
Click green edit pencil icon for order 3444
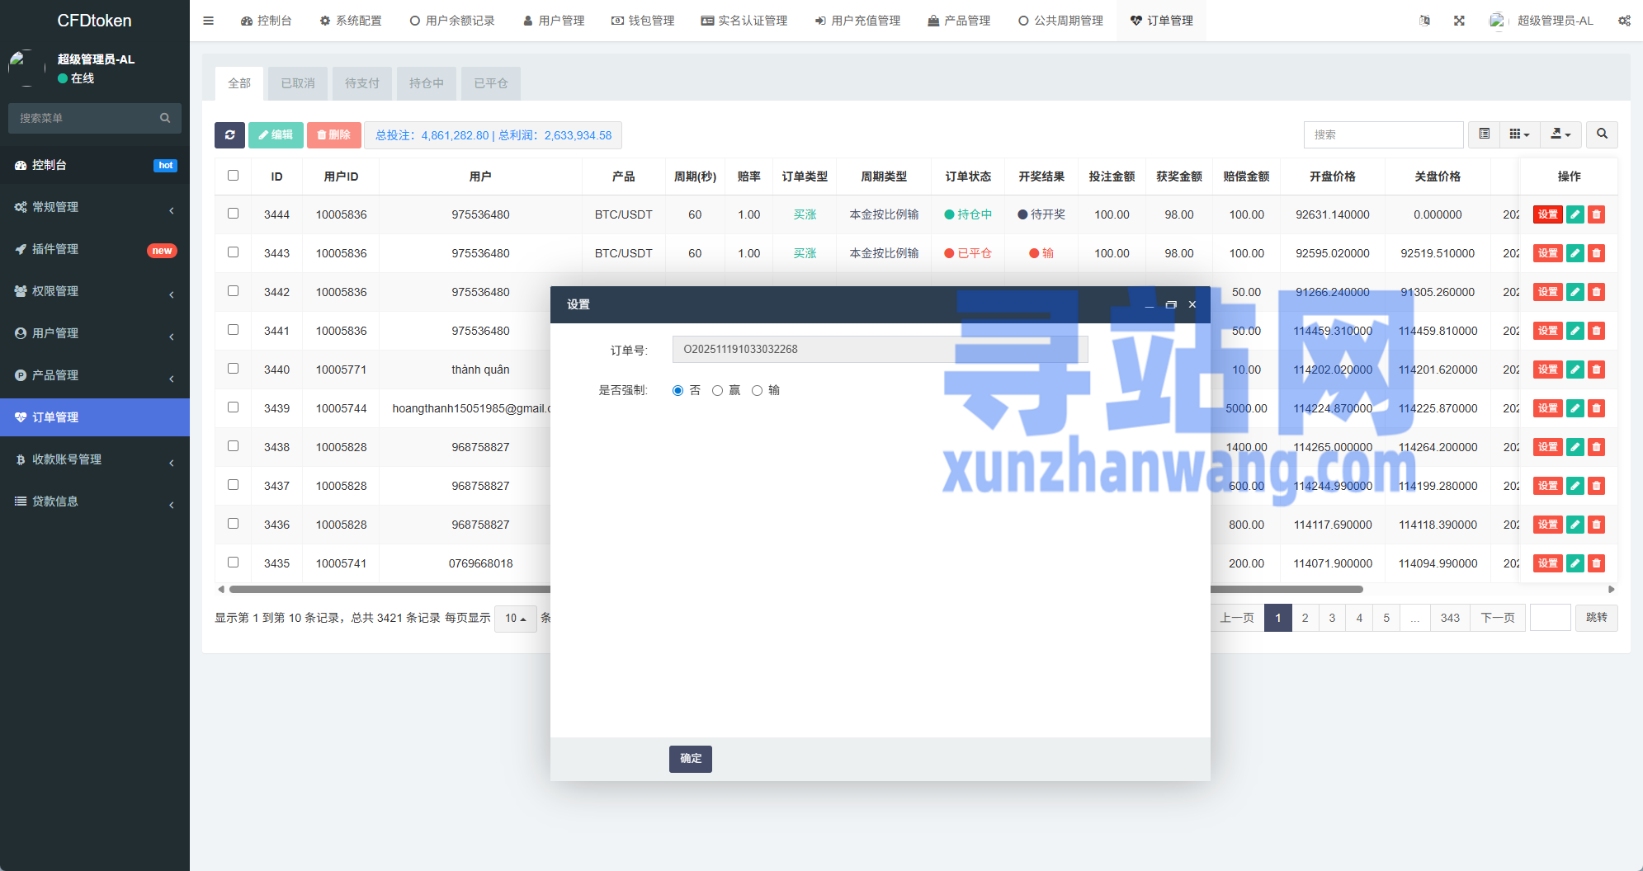[x=1575, y=214]
